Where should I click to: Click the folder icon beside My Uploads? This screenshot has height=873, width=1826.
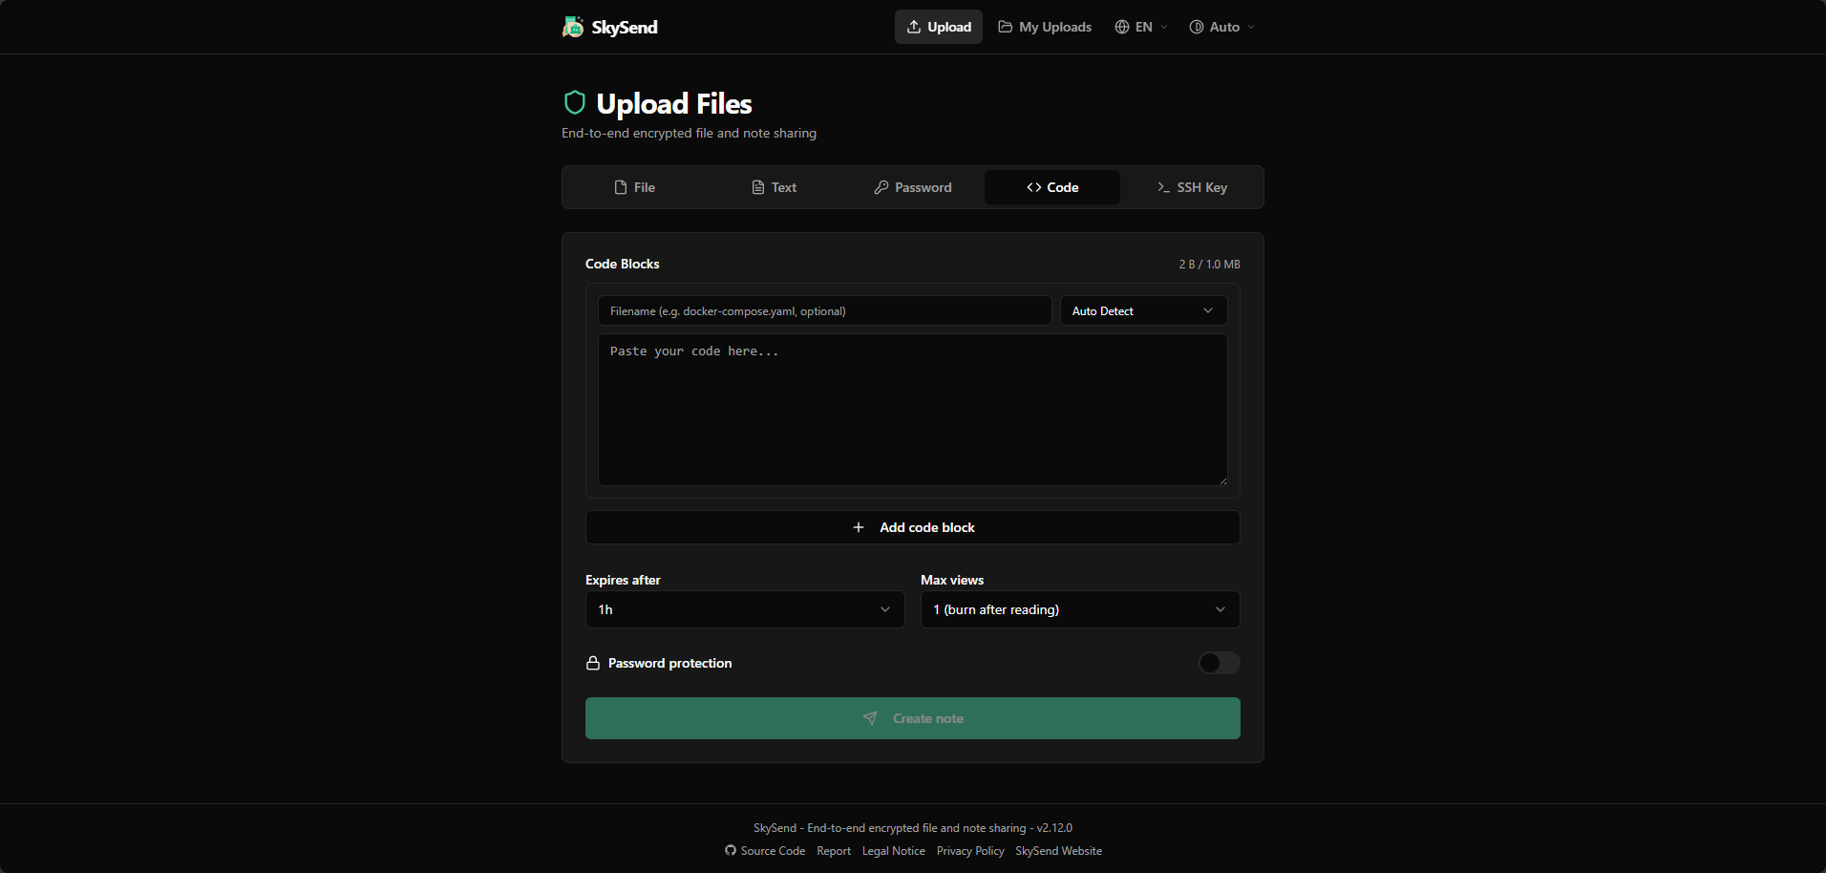1006,27
